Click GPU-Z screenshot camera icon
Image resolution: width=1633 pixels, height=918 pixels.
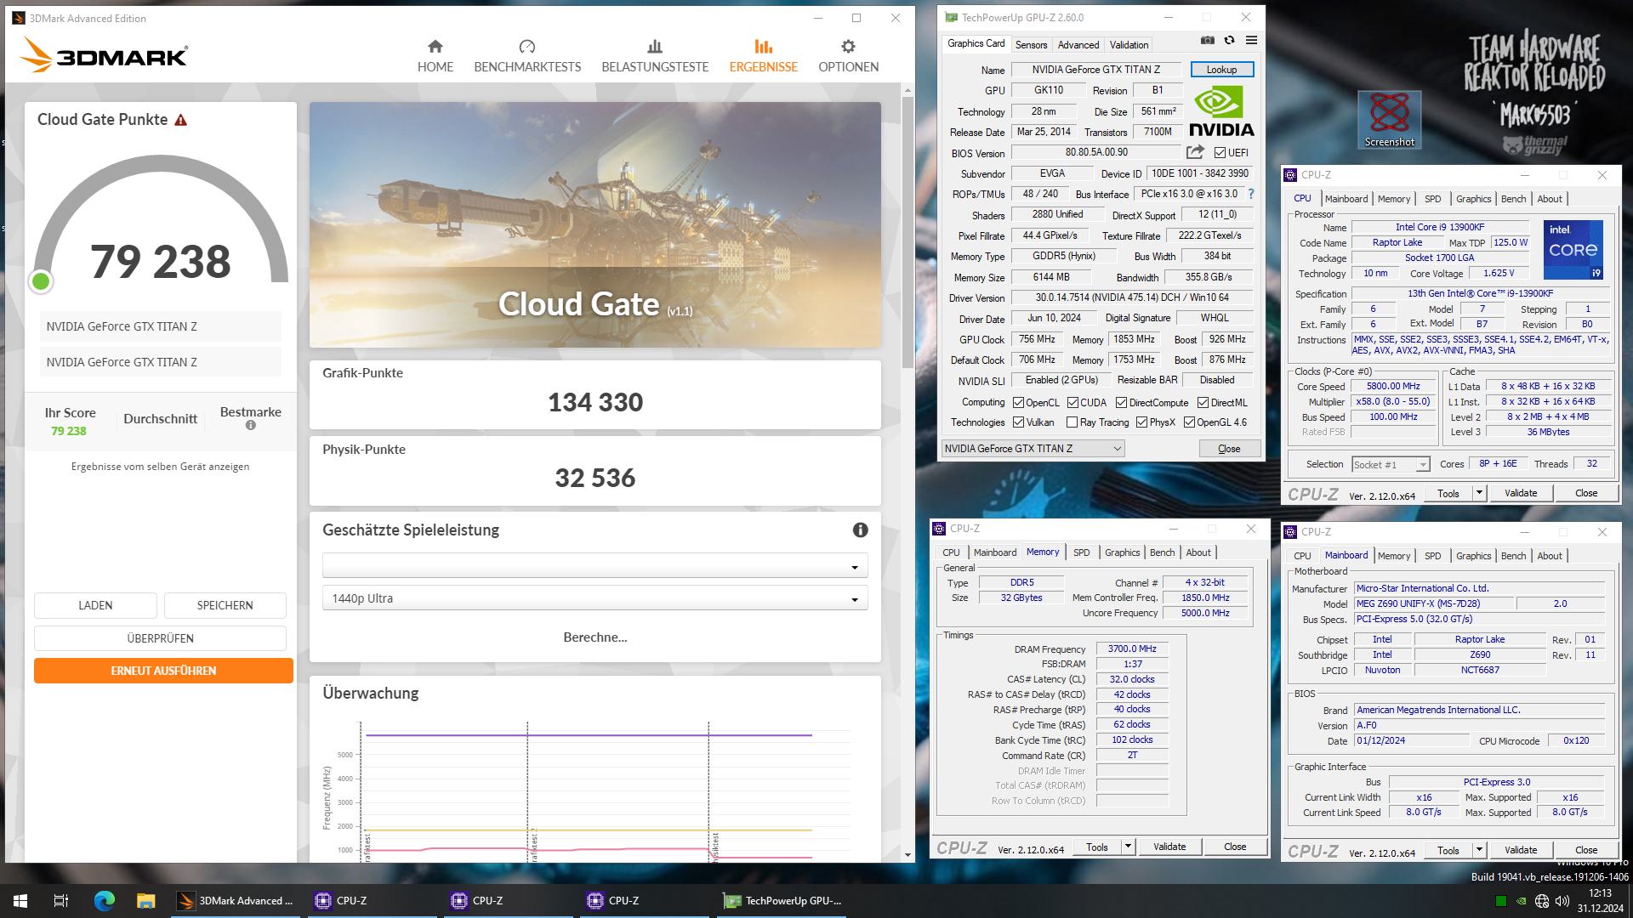(1208, 40)
